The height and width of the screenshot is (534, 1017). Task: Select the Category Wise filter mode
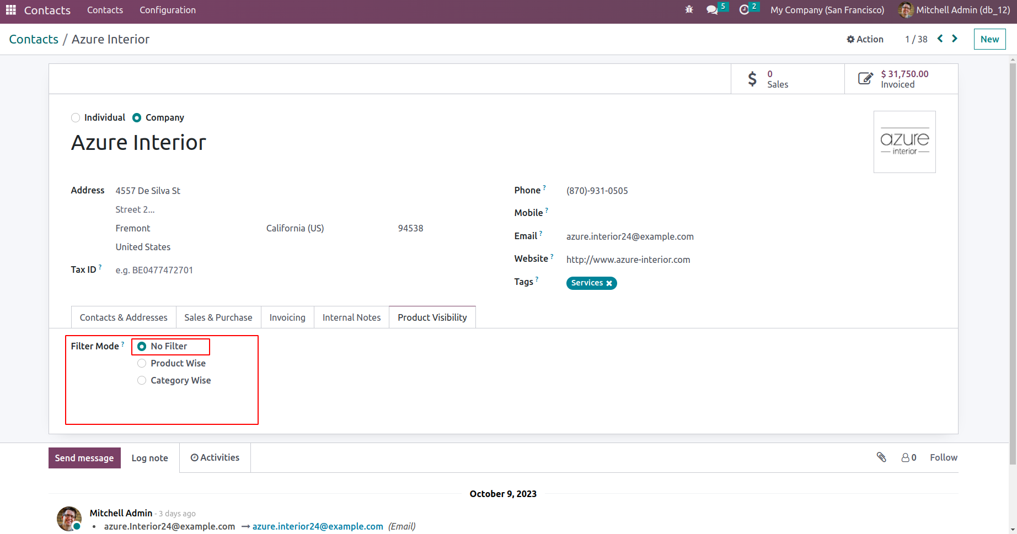(142, 380)
